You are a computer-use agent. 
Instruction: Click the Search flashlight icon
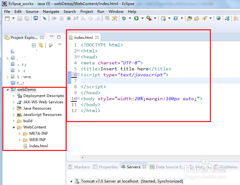[x=204, y=18]
